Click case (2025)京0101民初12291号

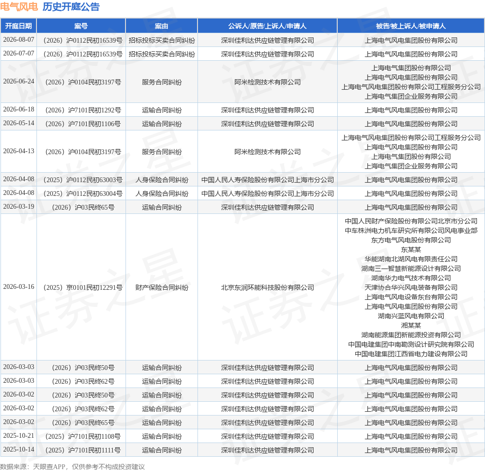[83, 287]
